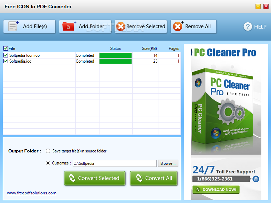This screenshot has height=203, width=271.
Task: Open HELP text link
Action: pos(260,27)
